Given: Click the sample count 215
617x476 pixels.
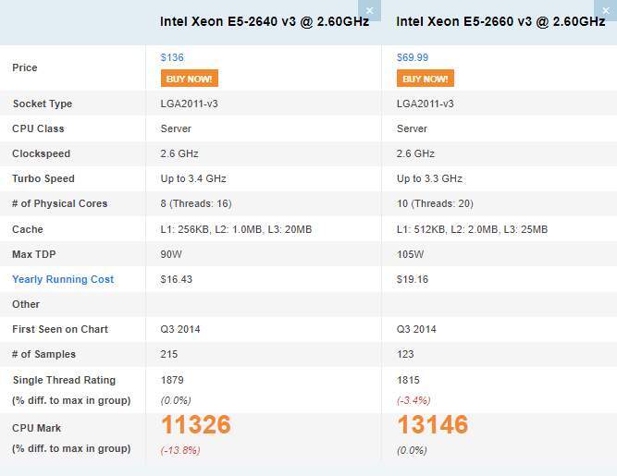Looking at the screenshot, I should pyautogui.click(x=169, y=354).
